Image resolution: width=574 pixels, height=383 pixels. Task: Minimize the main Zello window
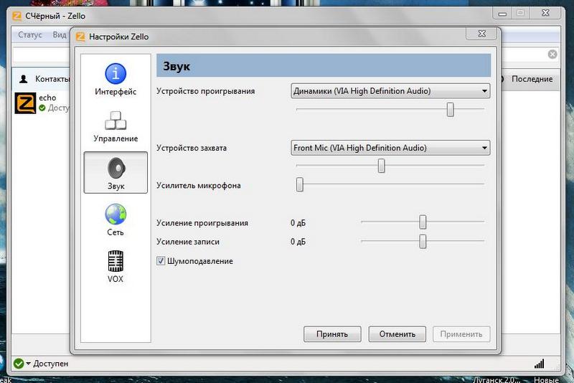point(502,13)
